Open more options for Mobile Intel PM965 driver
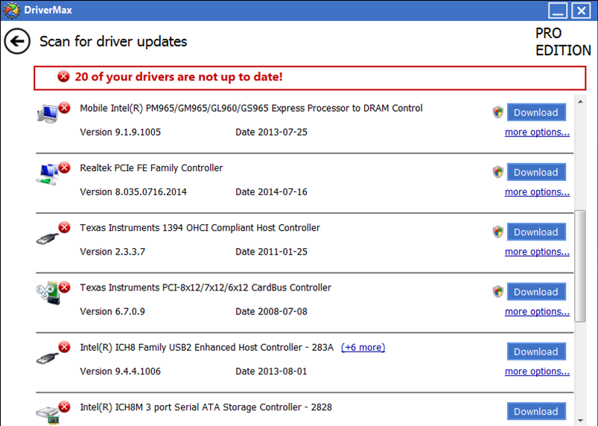Screen dimensions: 598x426 (x=537, y=133)
